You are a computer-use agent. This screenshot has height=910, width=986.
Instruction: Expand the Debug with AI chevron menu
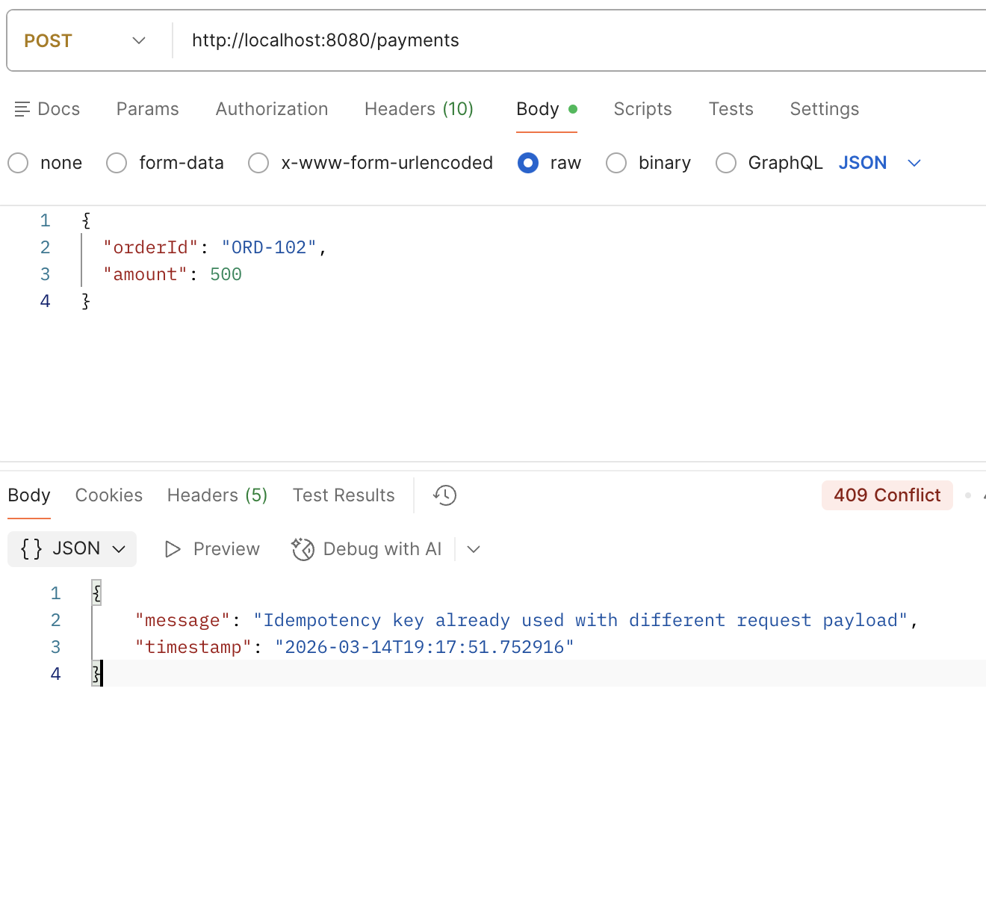click(x=474, y=549)
